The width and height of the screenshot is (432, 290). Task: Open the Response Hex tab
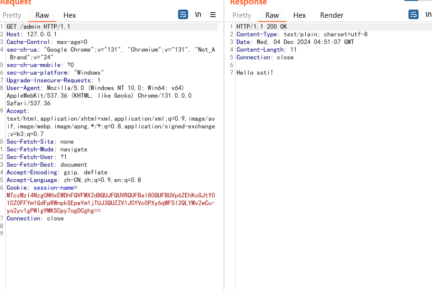click(300, 15)
